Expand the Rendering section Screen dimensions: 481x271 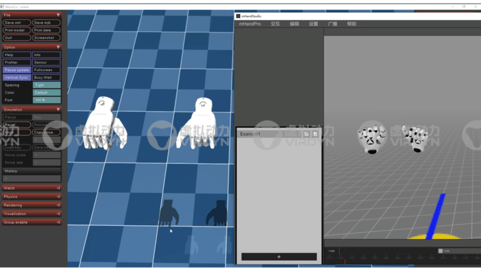(31, 205)
